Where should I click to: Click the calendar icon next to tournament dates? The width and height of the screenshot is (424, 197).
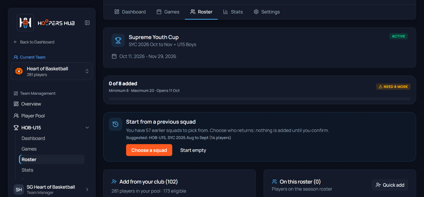(114, 56)
